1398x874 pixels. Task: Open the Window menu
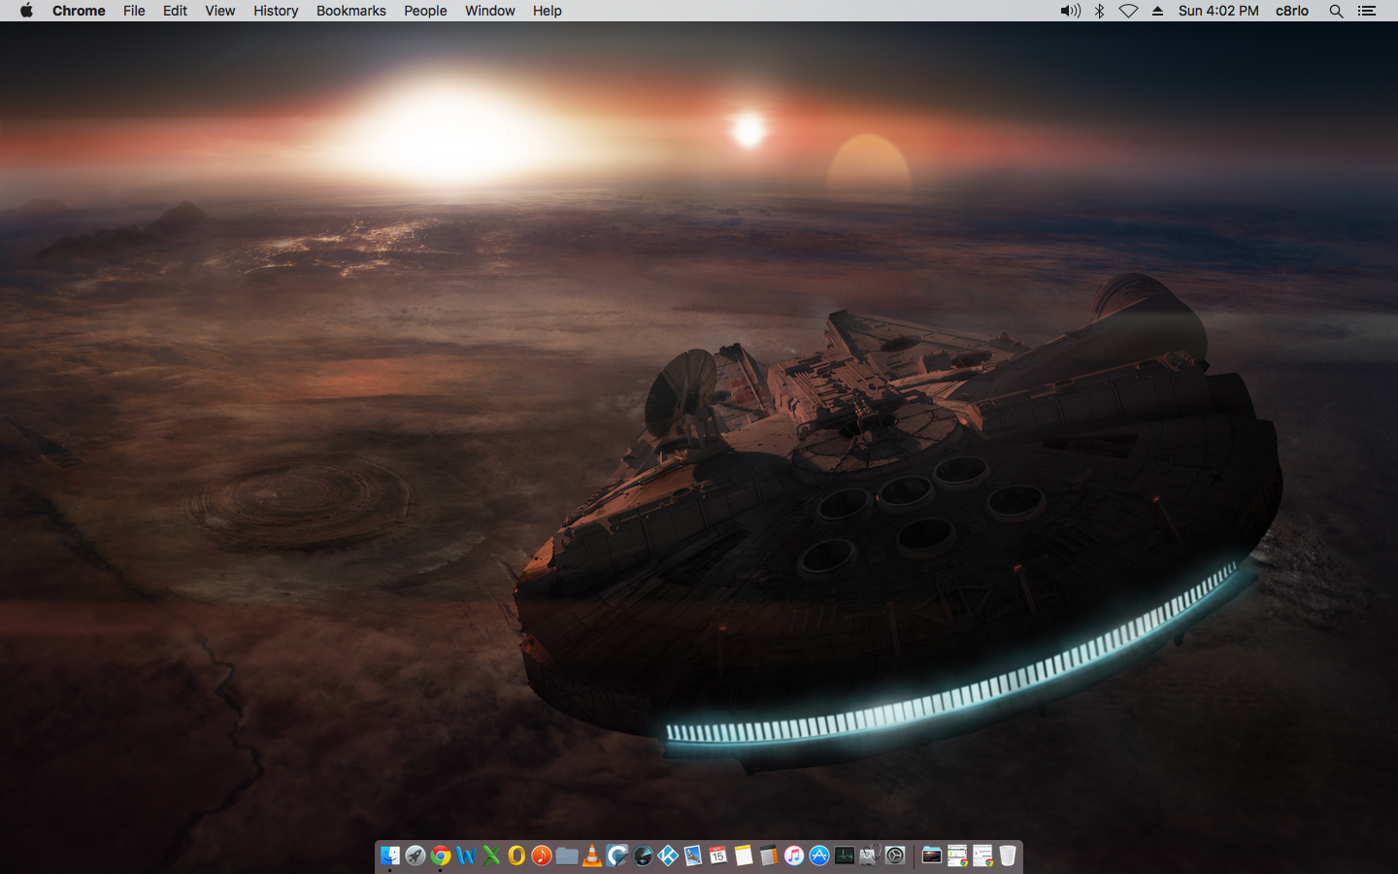point(489,11)
